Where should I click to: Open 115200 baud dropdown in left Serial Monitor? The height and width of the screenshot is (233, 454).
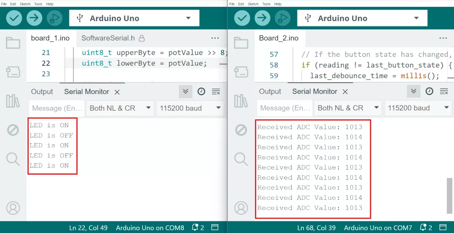[190, 108]
